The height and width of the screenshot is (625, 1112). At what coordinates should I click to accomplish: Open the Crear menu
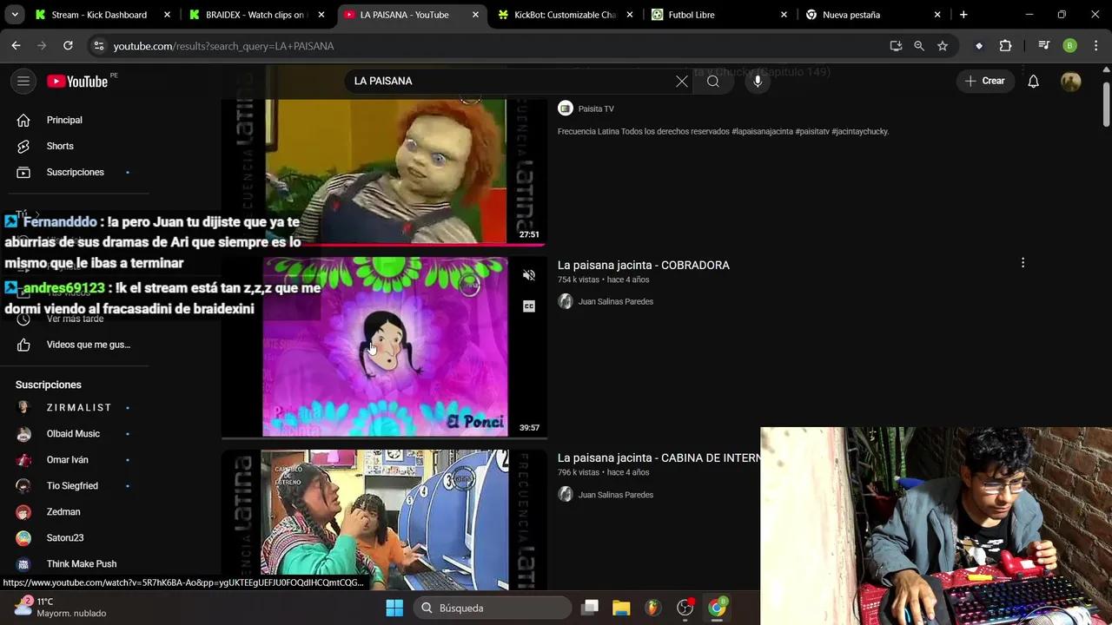click(x=984, y=81)
